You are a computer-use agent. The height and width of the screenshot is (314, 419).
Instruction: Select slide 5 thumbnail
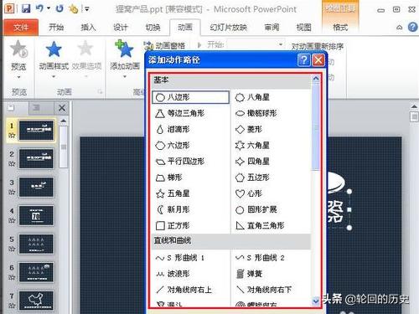[36, 244]
